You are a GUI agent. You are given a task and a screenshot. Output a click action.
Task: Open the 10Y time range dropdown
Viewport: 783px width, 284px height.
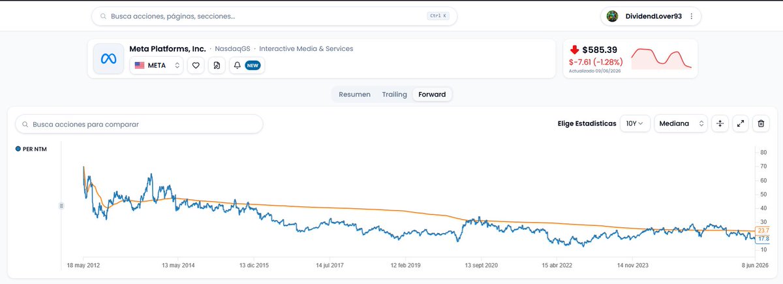635,123
